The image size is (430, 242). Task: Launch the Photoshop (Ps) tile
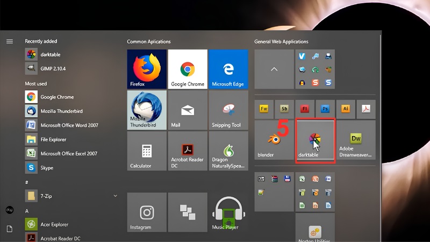pos(325,109)
